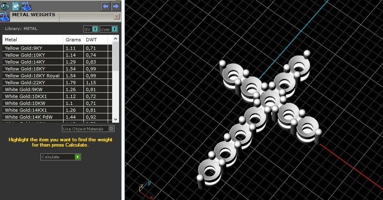Select the White Gold:10KW row

(57, 103)
